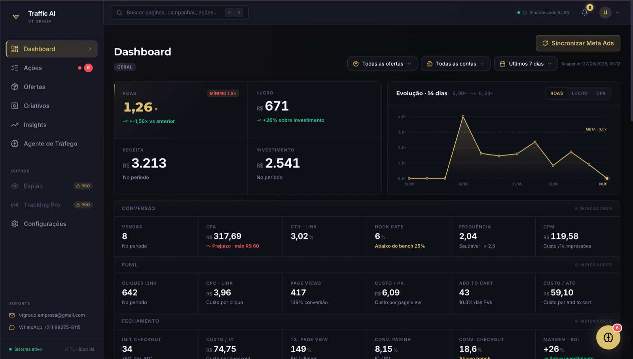This screenshot has width=633, height=359.
Task: Click the WhatsApp: (31) 98275-8115 link
Action: pos(50,327)
